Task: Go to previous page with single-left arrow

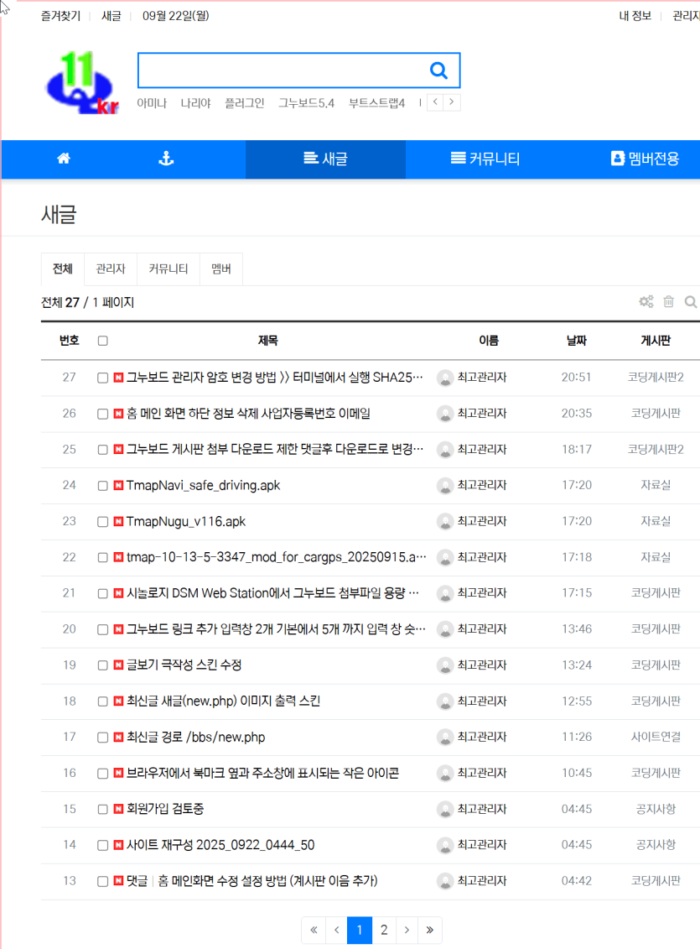Action: click(x=337, y=930)
